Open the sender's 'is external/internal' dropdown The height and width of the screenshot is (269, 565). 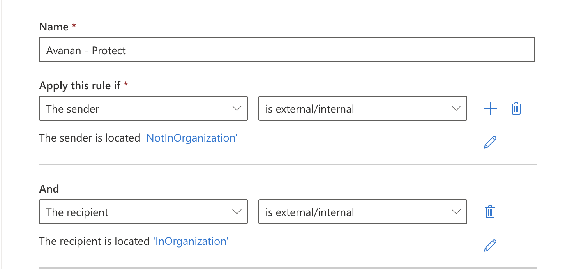[362, 108]
